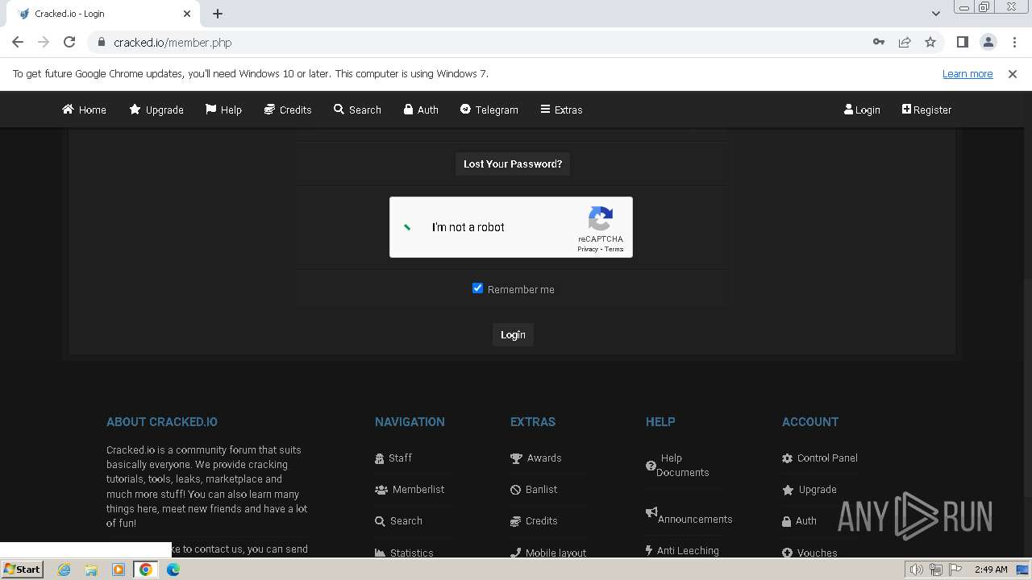Open a new browser tab
This screenshot has width=1032, height=580.
click(x=218, y=13)
